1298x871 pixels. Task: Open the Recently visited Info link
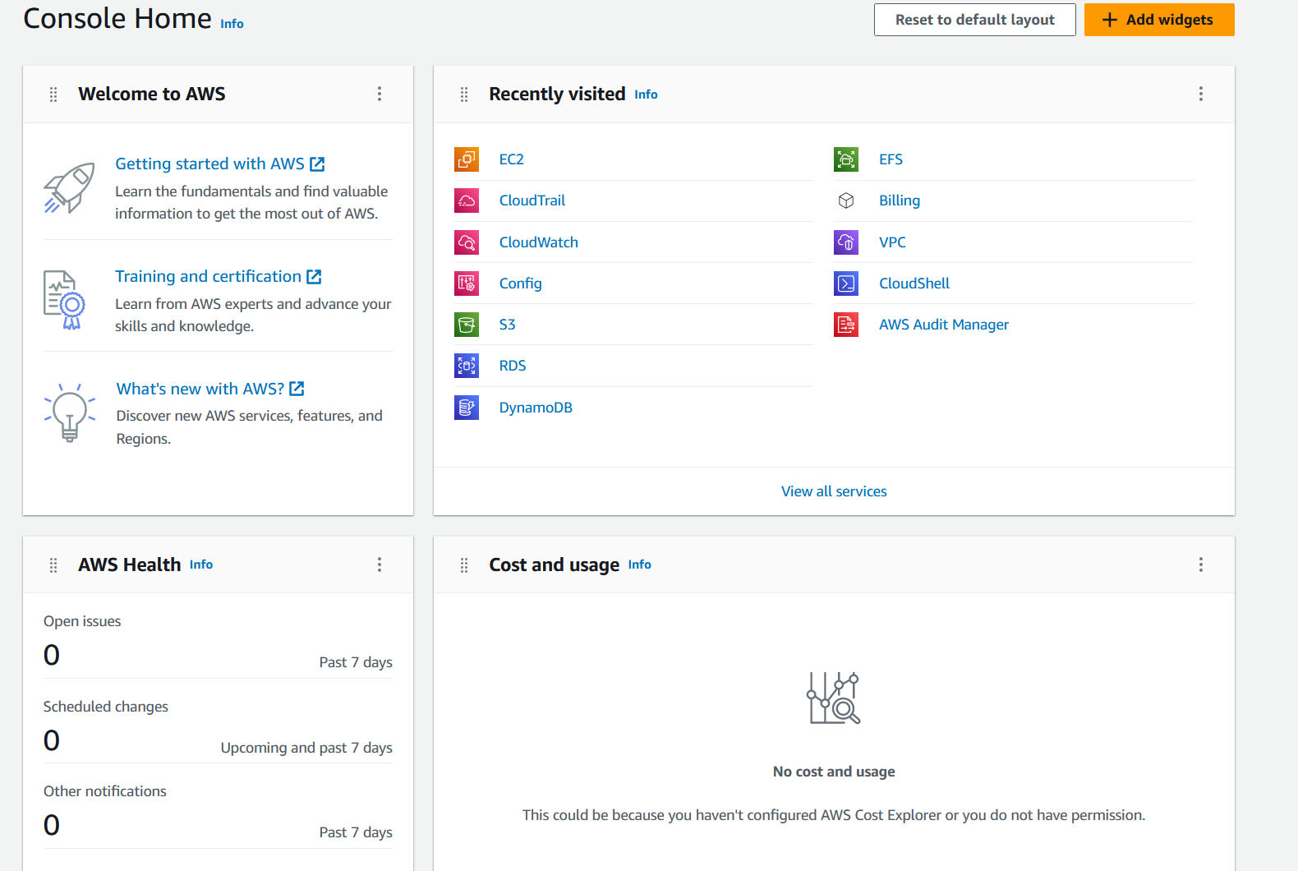[x=646, y=94]
